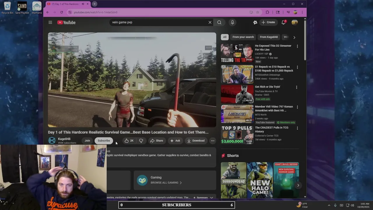This screenshot has height=210, width=373.
Task: Open options for '$1 Repack vs $10 Repack'
Action: (297, 67)
